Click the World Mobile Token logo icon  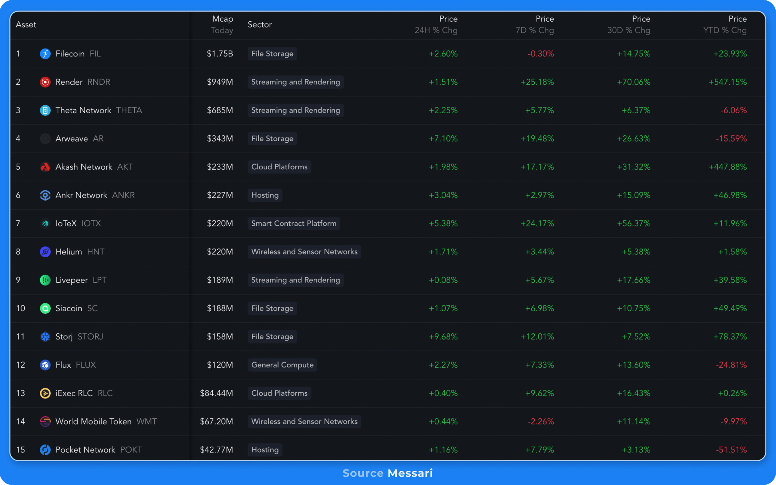[x=45, y=421]
